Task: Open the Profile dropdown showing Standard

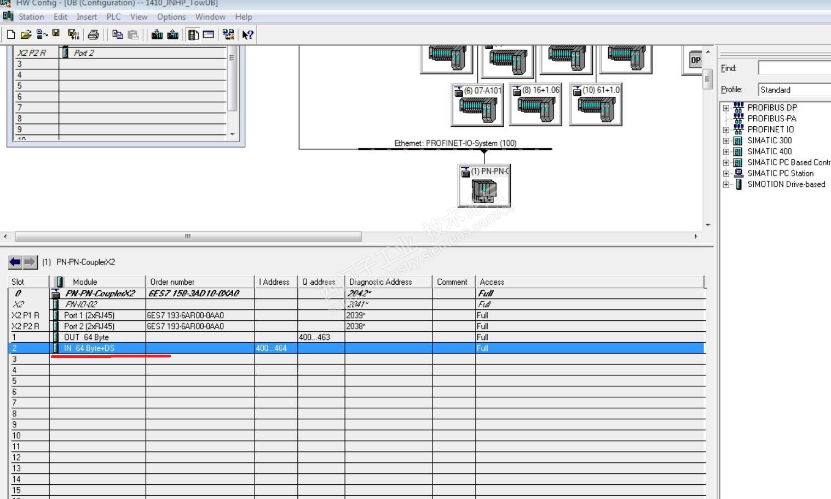Action: coord(794,90)
